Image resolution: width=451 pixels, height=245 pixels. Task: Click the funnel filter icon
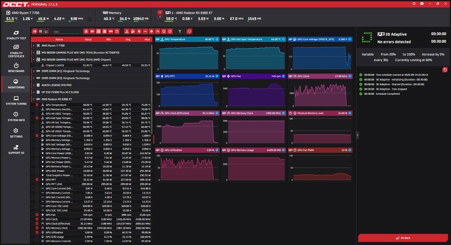pyautogui.click(x=180, y=32)
